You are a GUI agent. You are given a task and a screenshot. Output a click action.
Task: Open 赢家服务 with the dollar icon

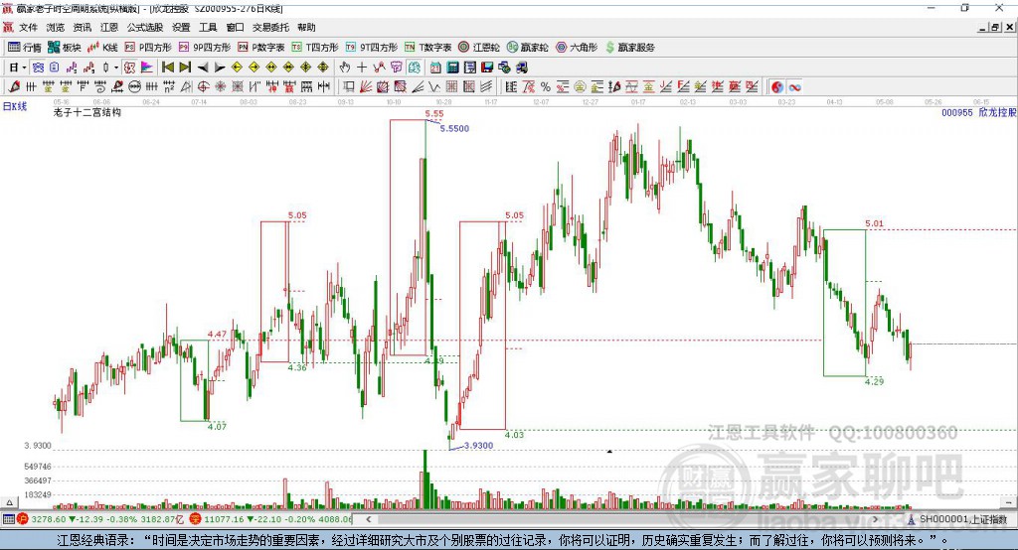point(630,48)
